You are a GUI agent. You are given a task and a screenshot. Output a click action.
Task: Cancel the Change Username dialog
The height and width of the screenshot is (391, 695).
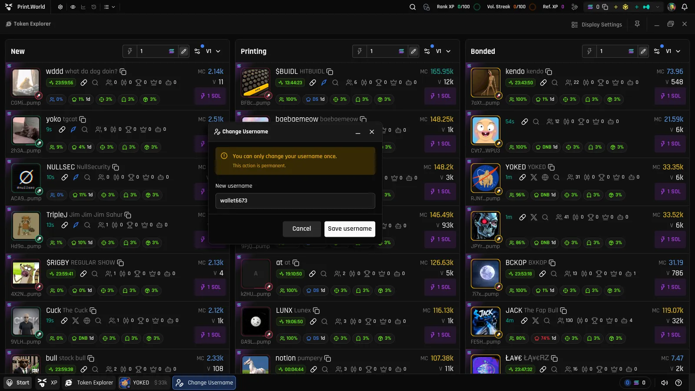click(x=301, y=229)
